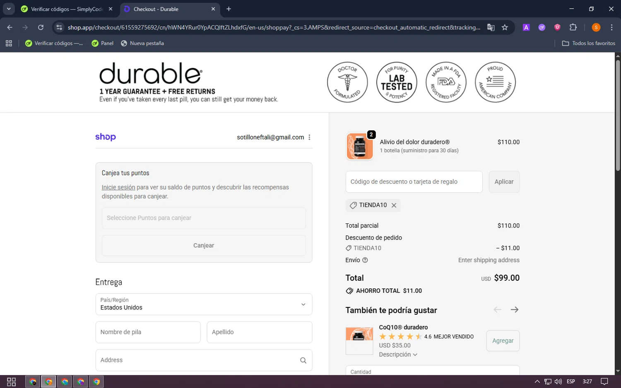This screenshot has width=621, height=388.
Task: Switch to the Verificar códigos tab
Action: click(66, 9)
